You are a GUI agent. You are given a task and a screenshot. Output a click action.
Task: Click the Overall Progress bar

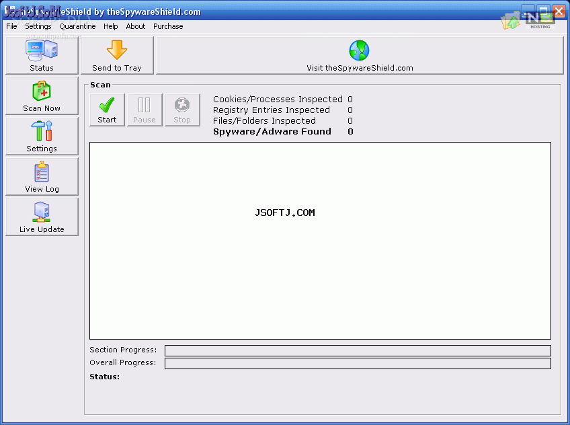pos(358,363)
